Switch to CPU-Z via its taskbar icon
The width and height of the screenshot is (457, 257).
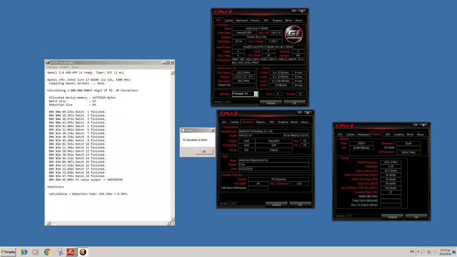pos(70,252)
